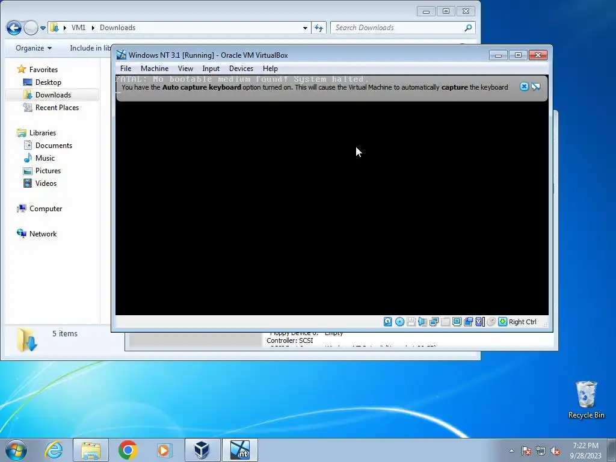
Task: Expand the address bar history dropdown
Action: tap(305, 28)
